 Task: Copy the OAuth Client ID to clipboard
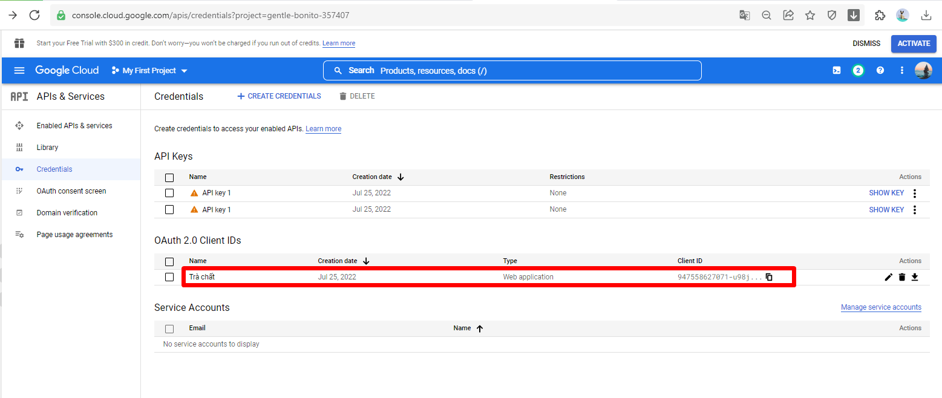769,277
